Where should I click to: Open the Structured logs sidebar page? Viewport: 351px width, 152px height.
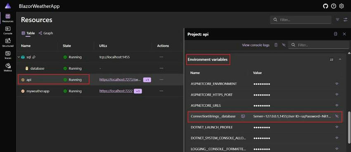point(8,42)
